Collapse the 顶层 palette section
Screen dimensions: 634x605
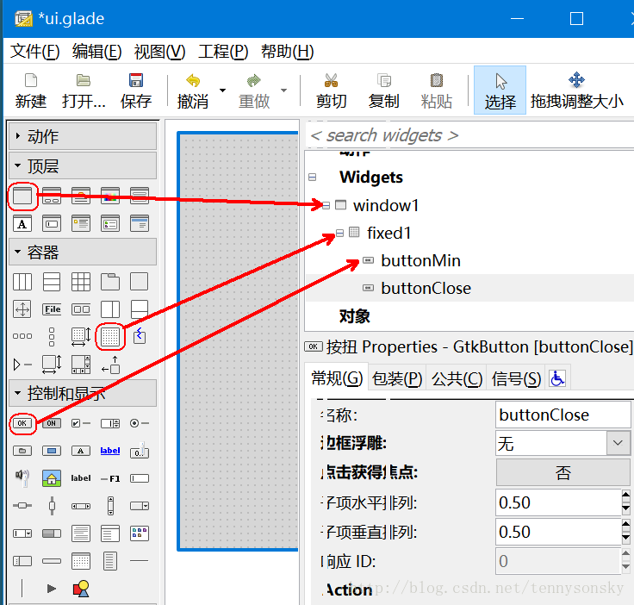[83, 165]
